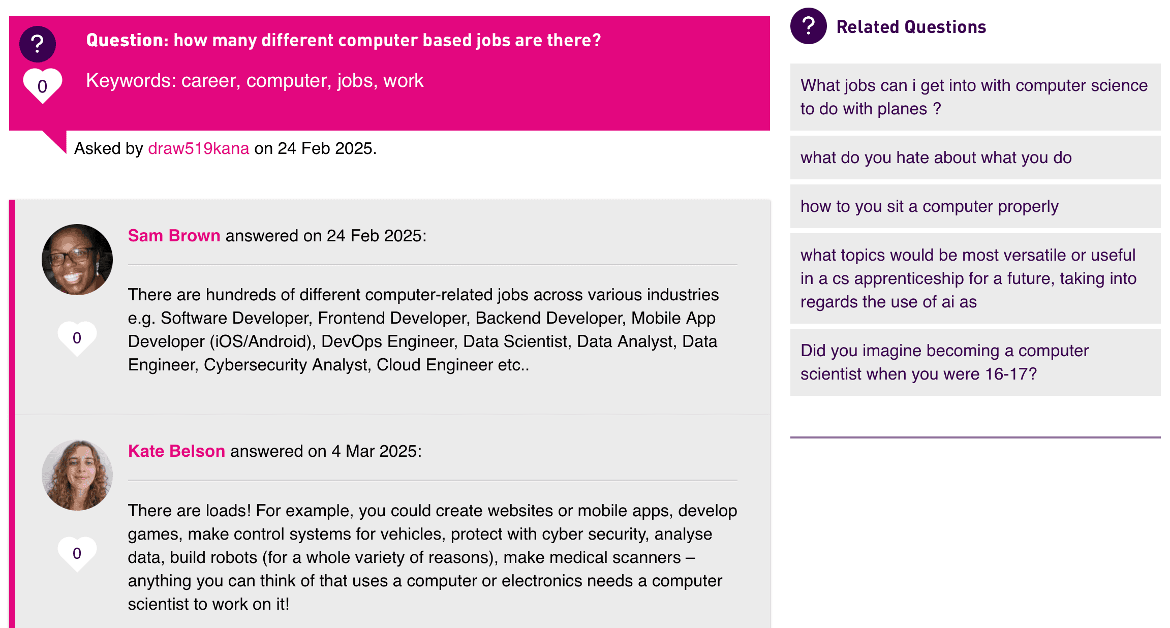Toggle the heart vote on Sam Brown's answer
Image resolution: width=1170 pixels, height=628 pixels.
point(77,338)
